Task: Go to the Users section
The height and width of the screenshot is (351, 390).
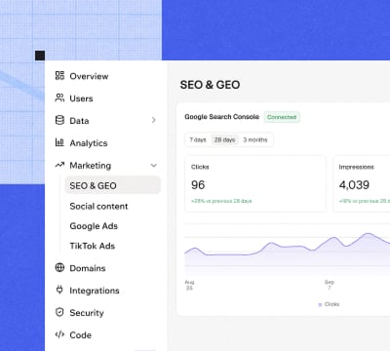Action: click(x=81, y=98)
